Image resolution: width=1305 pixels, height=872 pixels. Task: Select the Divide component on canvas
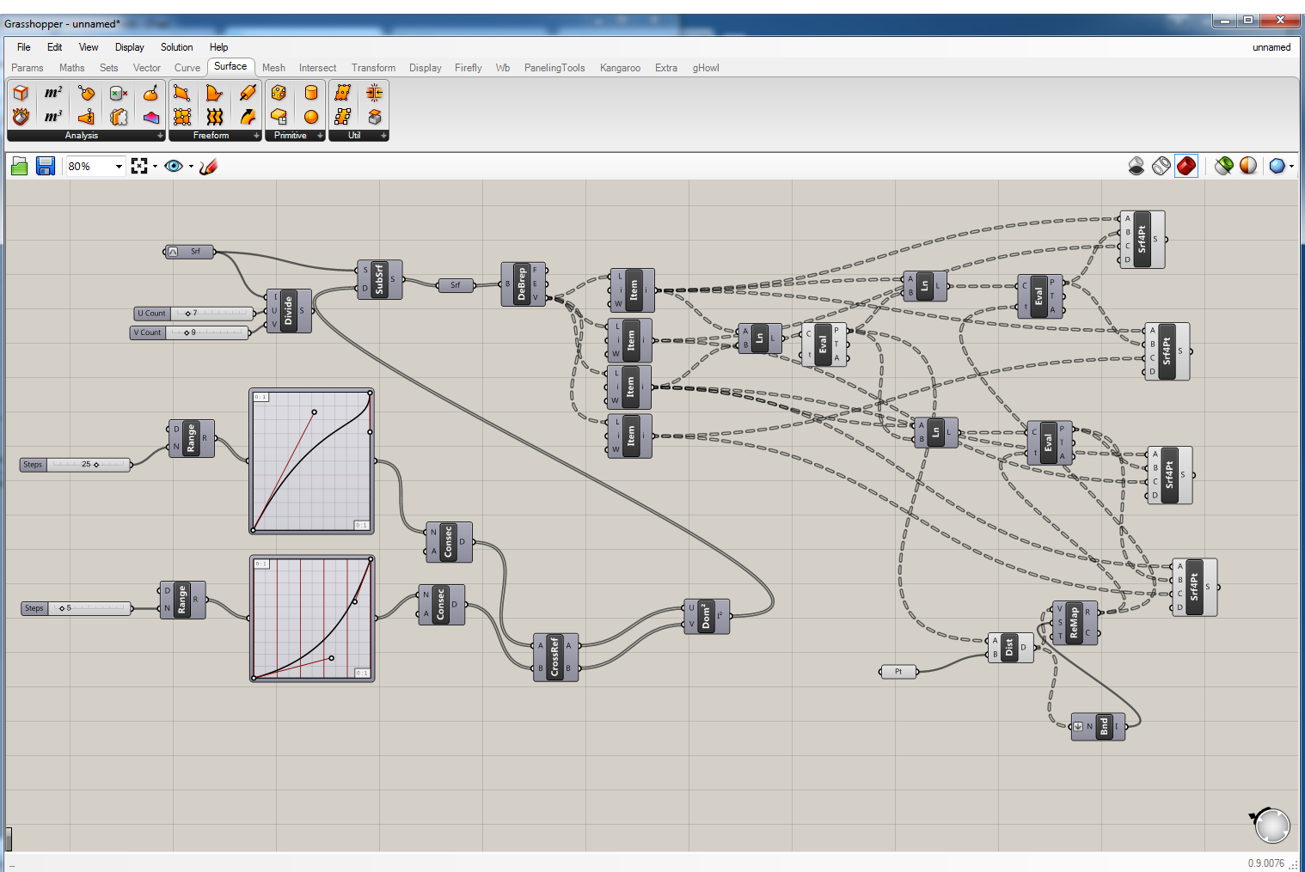(x=288, y=310)
